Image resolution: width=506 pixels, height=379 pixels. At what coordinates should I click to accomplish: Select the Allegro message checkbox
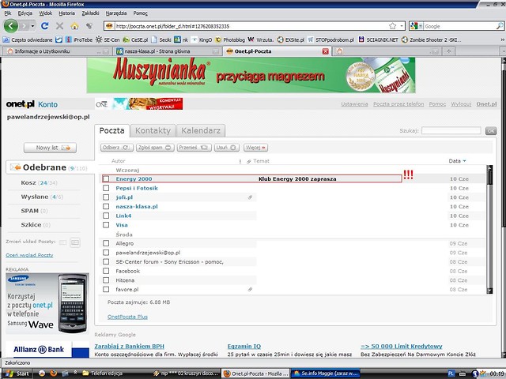point(106,243)
